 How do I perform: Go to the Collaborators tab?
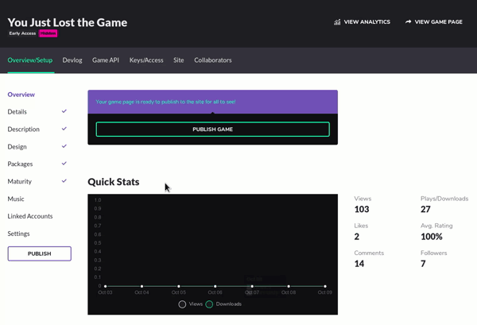pos(213,60)
